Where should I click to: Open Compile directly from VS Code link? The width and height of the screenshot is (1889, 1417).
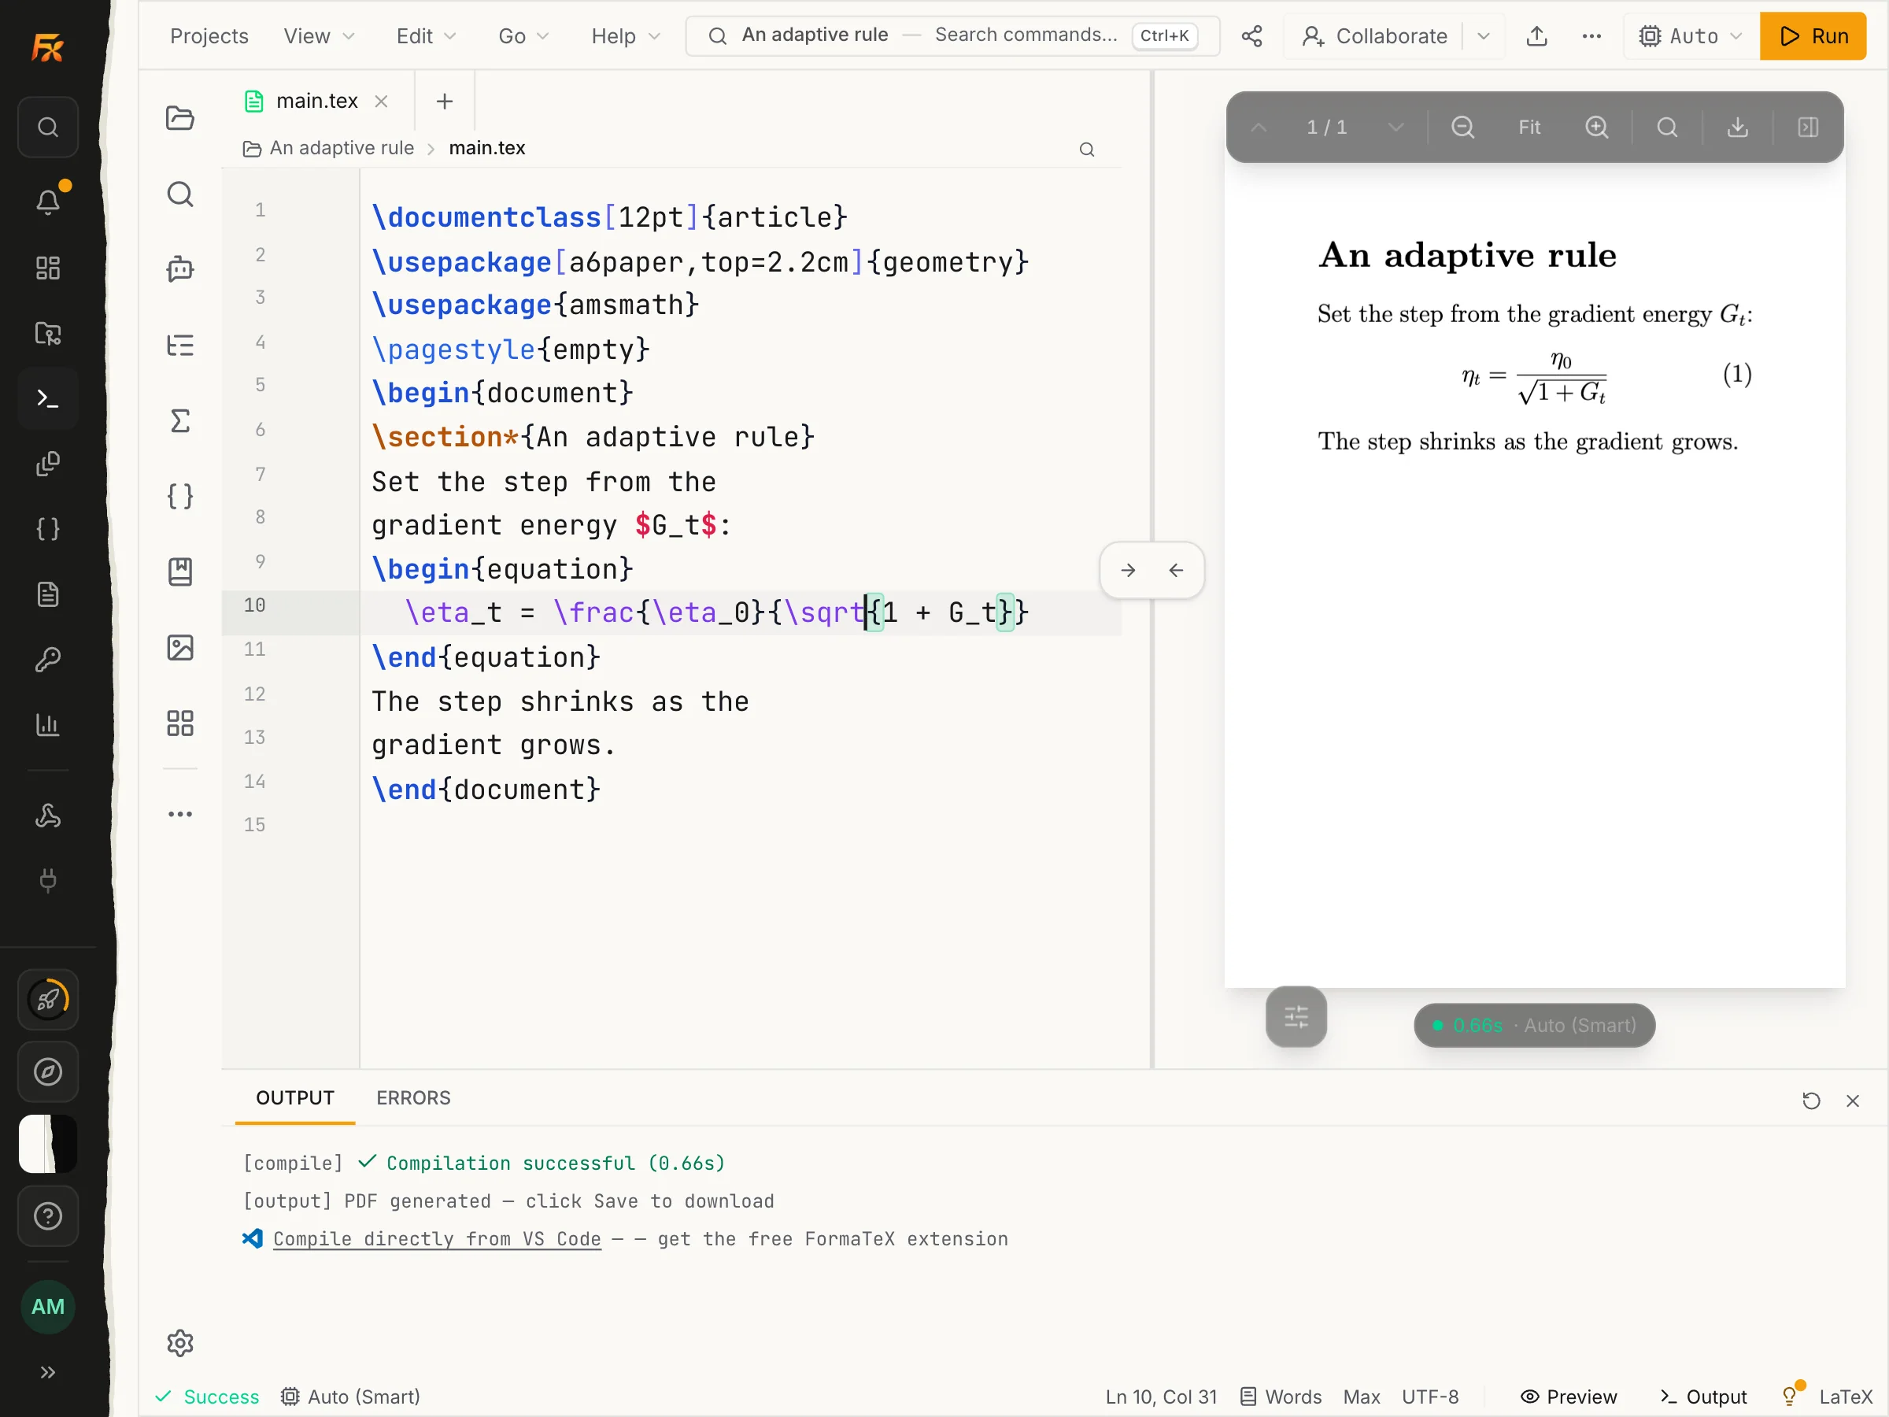tap(436, 1238)
